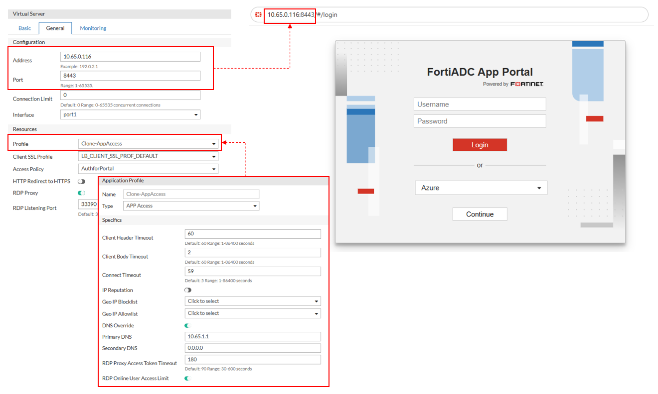
Task: Toggle RDP Online User Access Limit
Action: pos(188,379)
